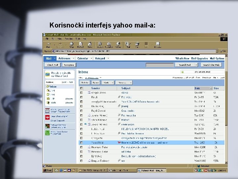Check the box for Rajli Sandor message
This screenshot has width=238, height=179.
(82, 111)
